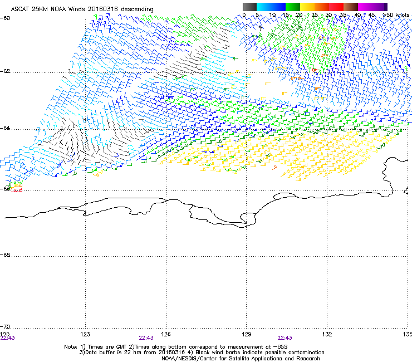This screenshot has height=362, width=412.
Task: Select the yellow 20-25 knots color bar segment
Action: (x=307, y=7)
